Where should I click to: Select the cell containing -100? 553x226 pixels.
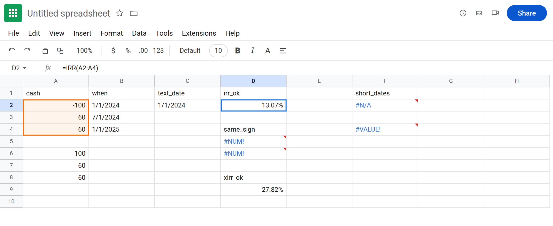56,105
